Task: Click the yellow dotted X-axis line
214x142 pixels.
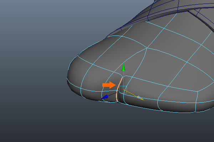Action: click(131, 93)
